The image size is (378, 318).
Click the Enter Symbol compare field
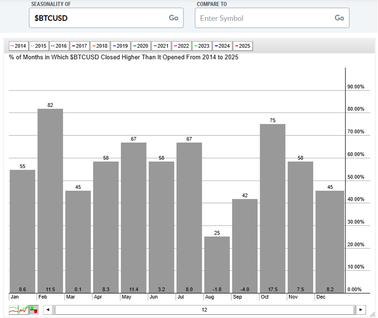(x=245, y=18)
